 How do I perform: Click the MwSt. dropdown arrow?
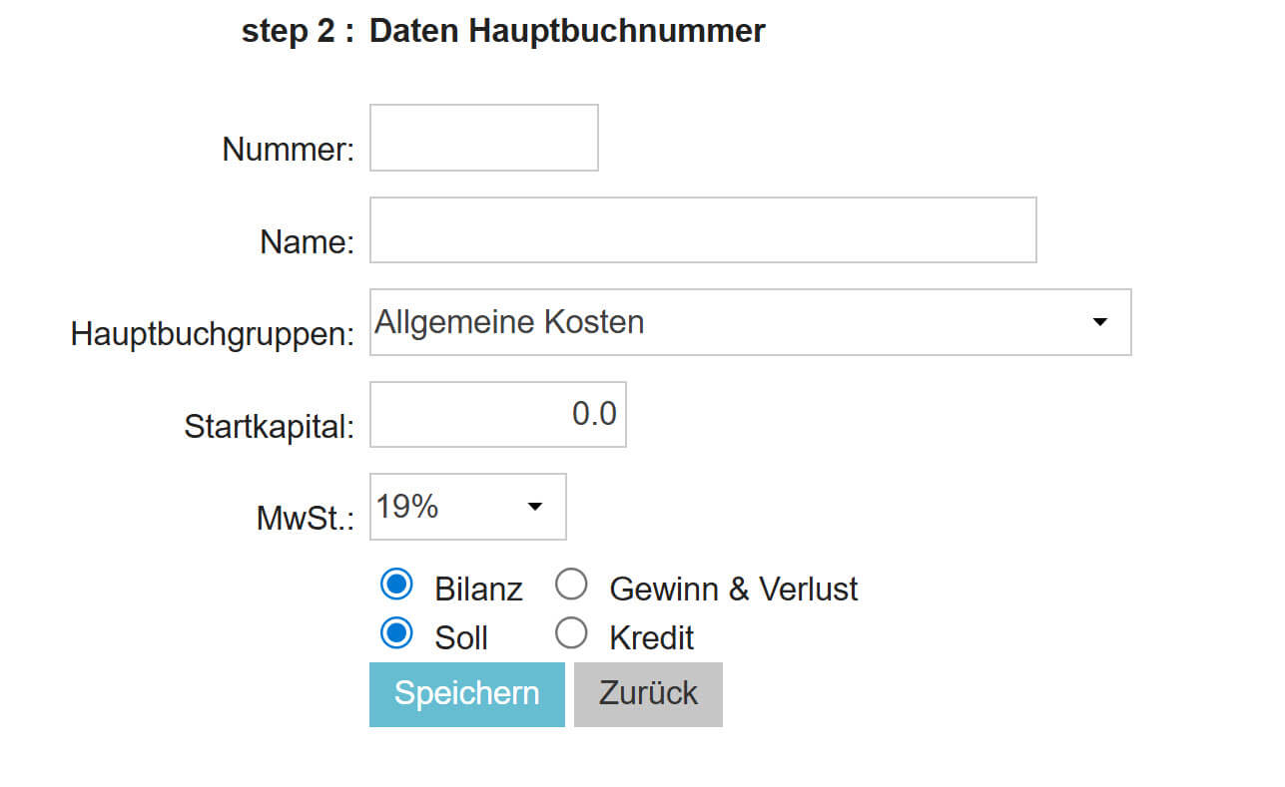(534, 507)
